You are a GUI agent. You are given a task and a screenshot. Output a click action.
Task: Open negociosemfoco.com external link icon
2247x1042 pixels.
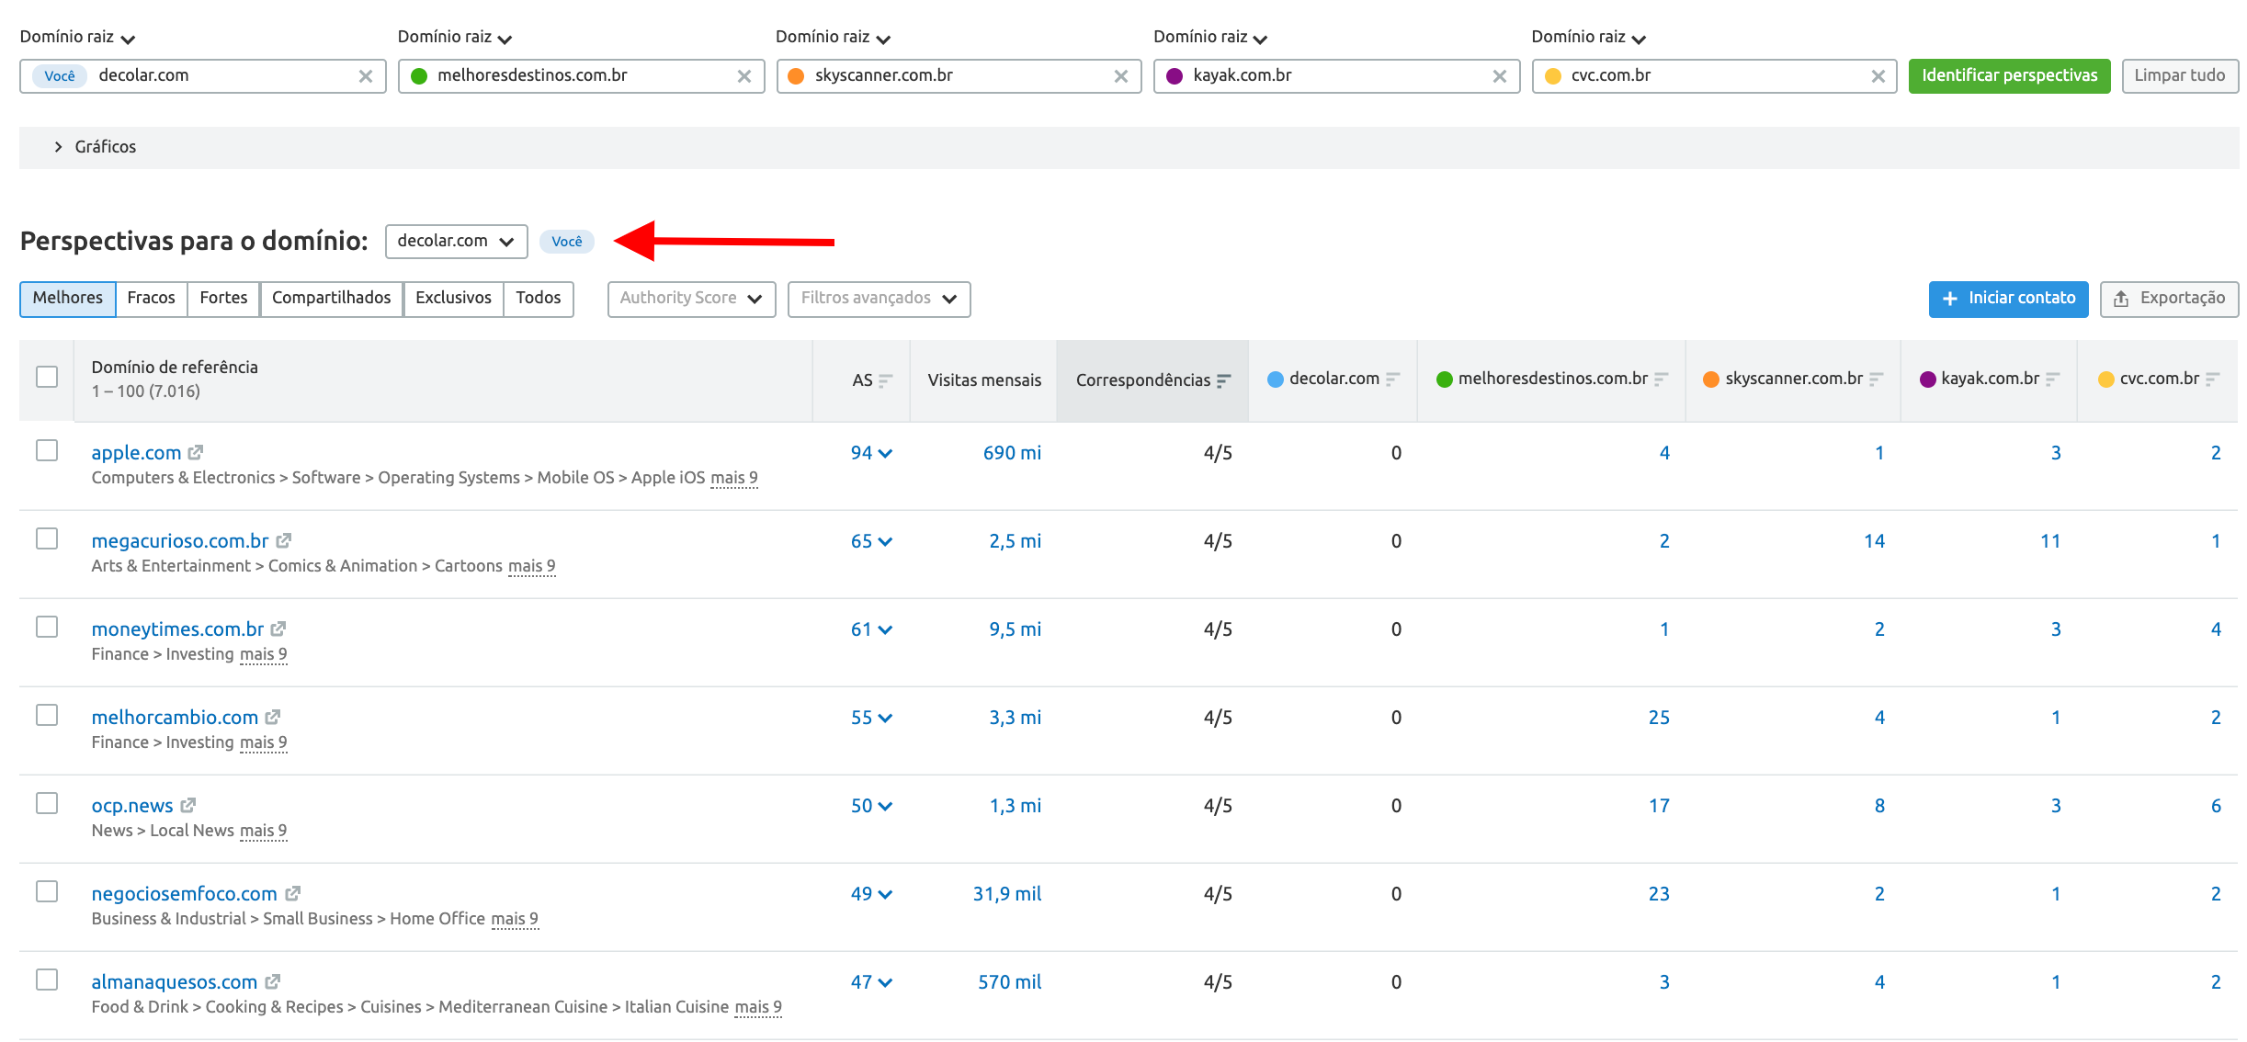coord(292,893)
